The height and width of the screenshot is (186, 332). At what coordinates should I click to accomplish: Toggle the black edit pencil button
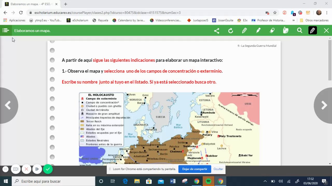coord(313,31)
